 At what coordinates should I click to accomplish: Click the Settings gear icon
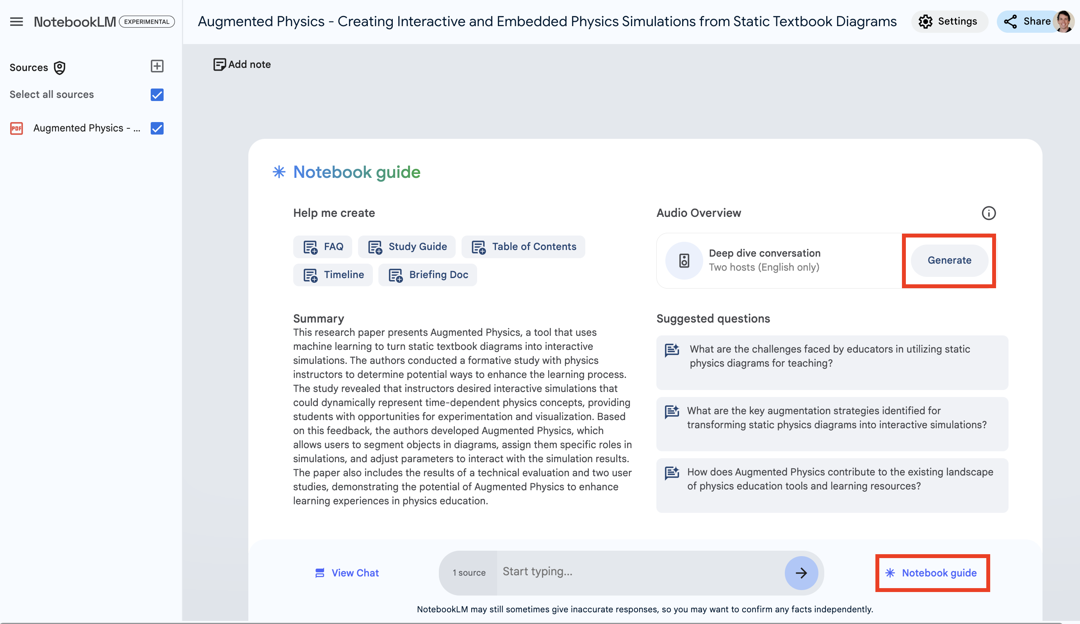click(925, 21)
